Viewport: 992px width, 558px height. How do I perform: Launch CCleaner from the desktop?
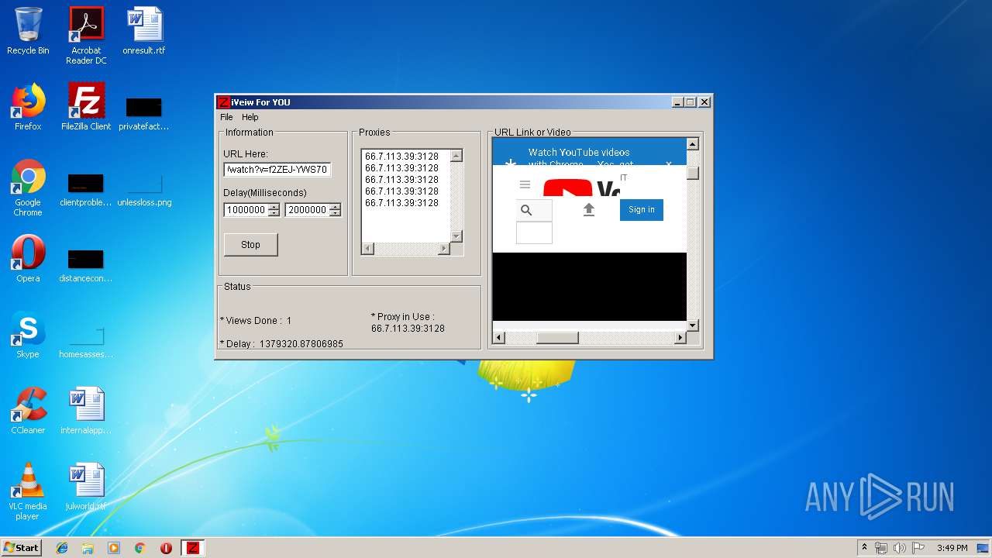(x=28, y=411)
